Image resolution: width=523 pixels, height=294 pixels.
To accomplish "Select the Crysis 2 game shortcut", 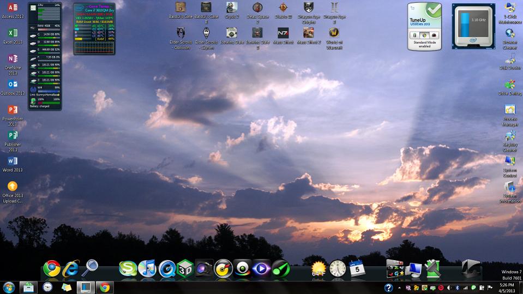I will (x=232, y=10).
